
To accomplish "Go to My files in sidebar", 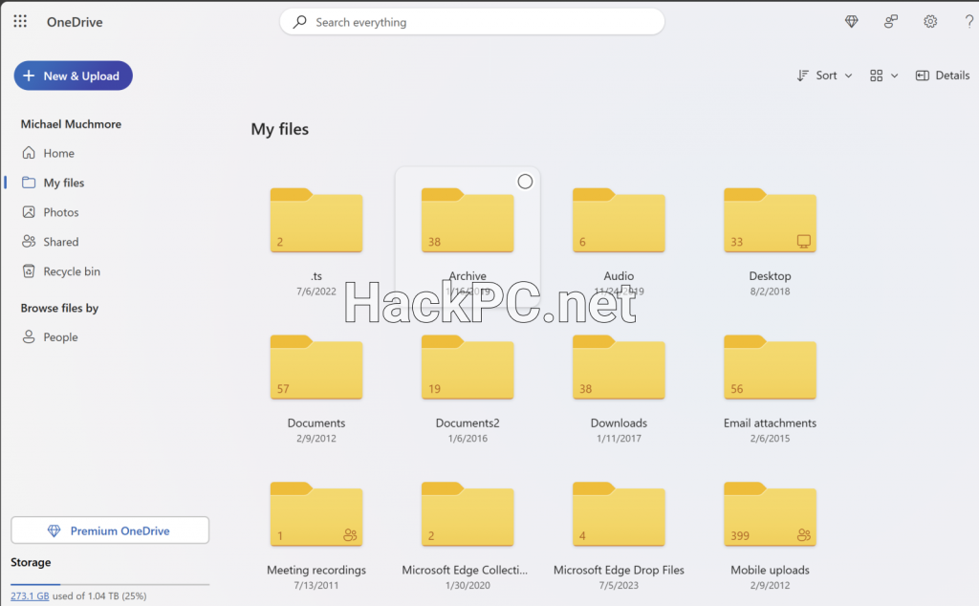I will [63, 183].
